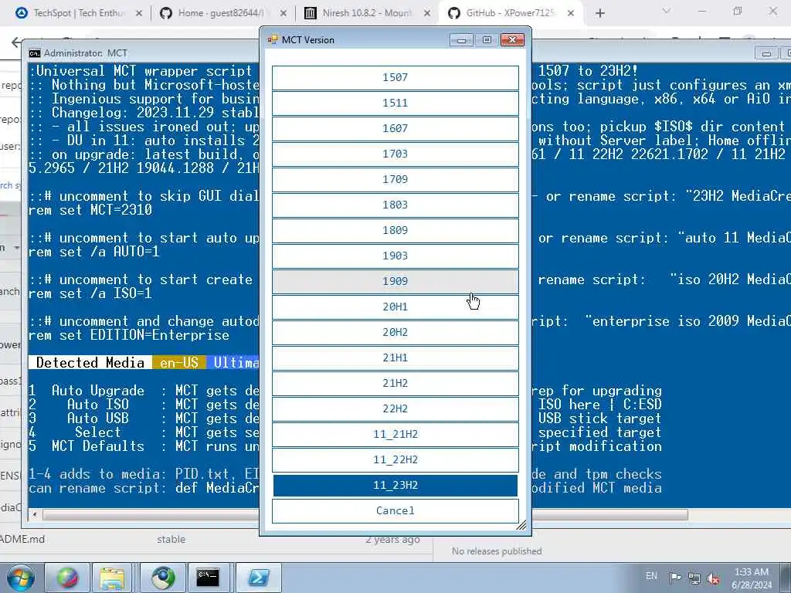
Task: Open the MCT Version window icon menu
Action: point(273,40)
